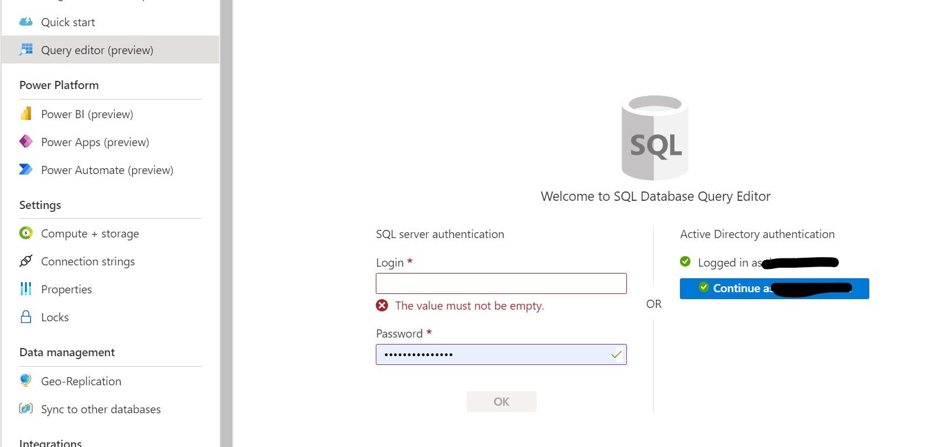Click the Query editor grid icon

tap(26, 49)
